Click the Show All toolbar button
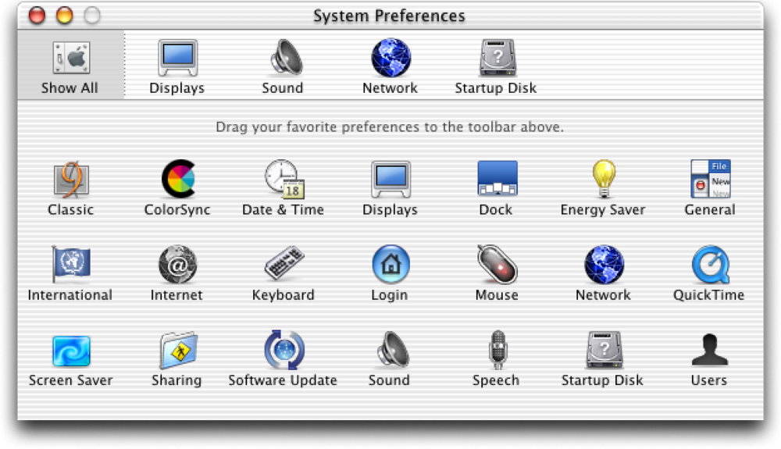 point(70,66)
